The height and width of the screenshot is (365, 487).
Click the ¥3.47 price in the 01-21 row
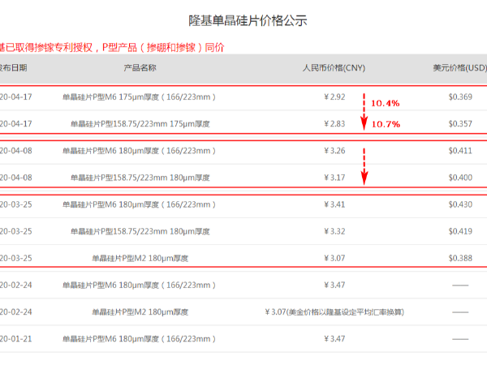tap(334, 339)
